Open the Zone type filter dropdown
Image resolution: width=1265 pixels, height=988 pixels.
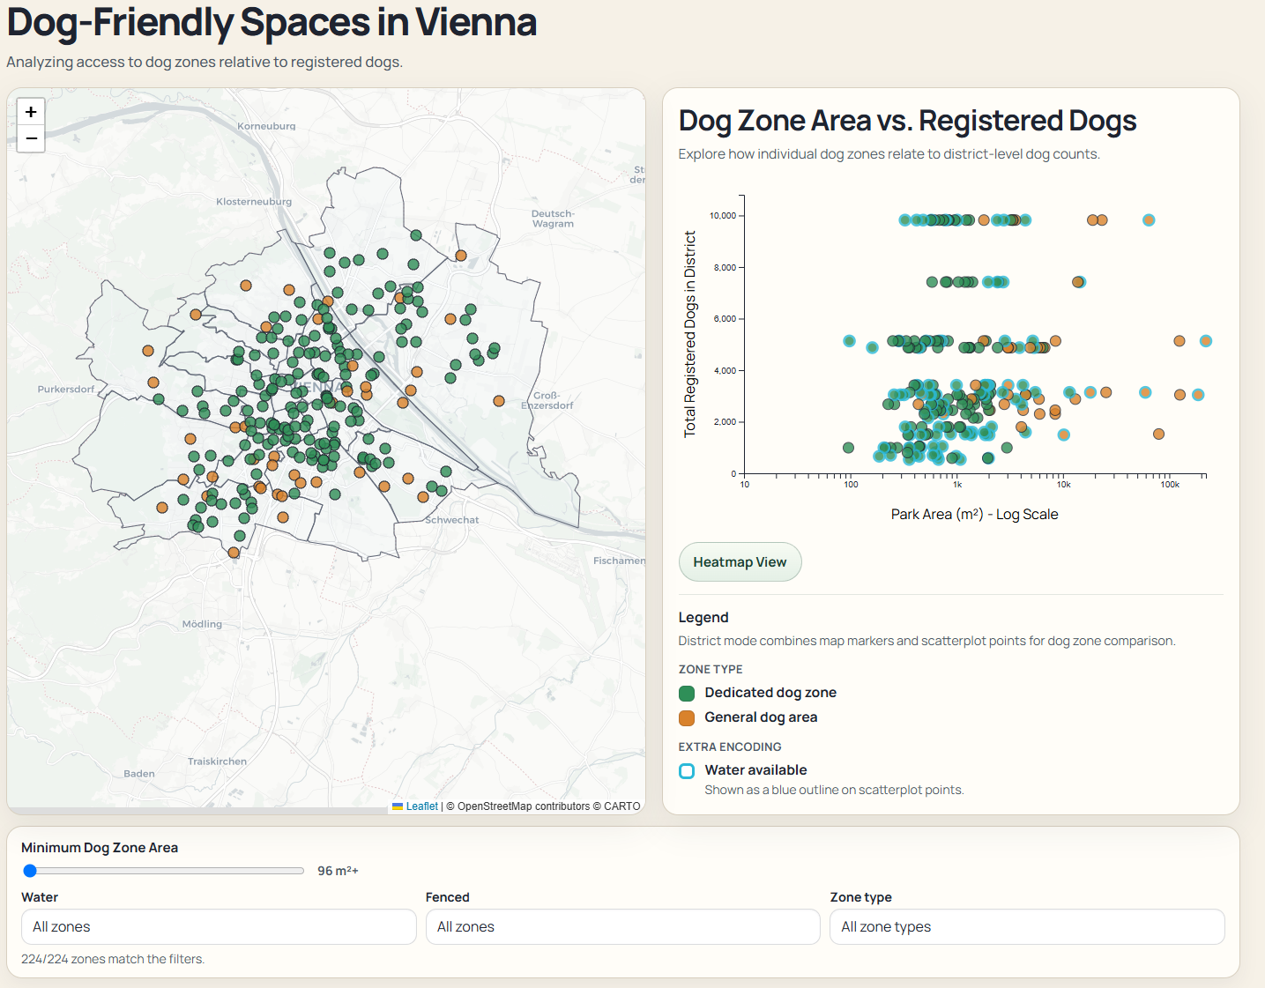1027,927
